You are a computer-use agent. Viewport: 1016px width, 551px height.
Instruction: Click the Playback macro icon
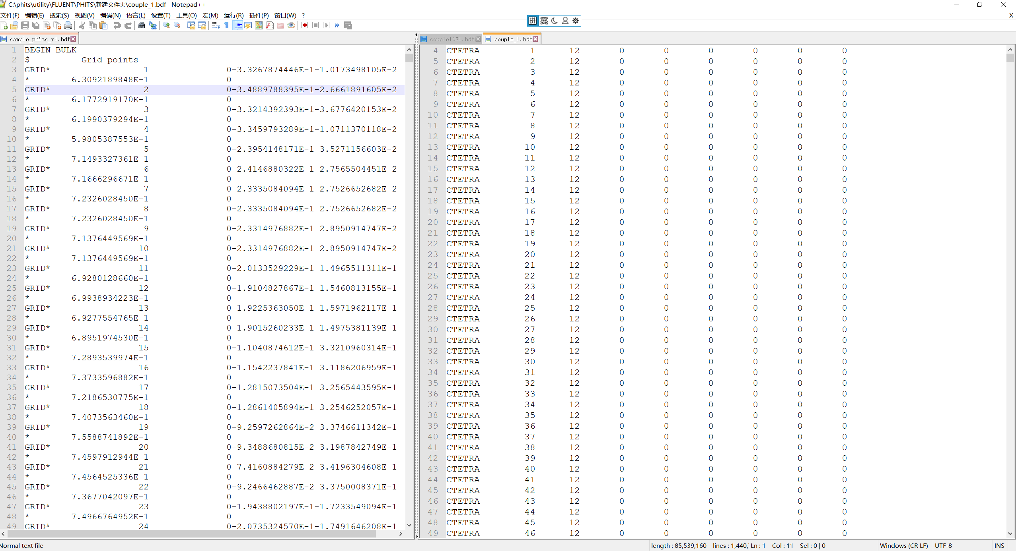coord(326,25)
